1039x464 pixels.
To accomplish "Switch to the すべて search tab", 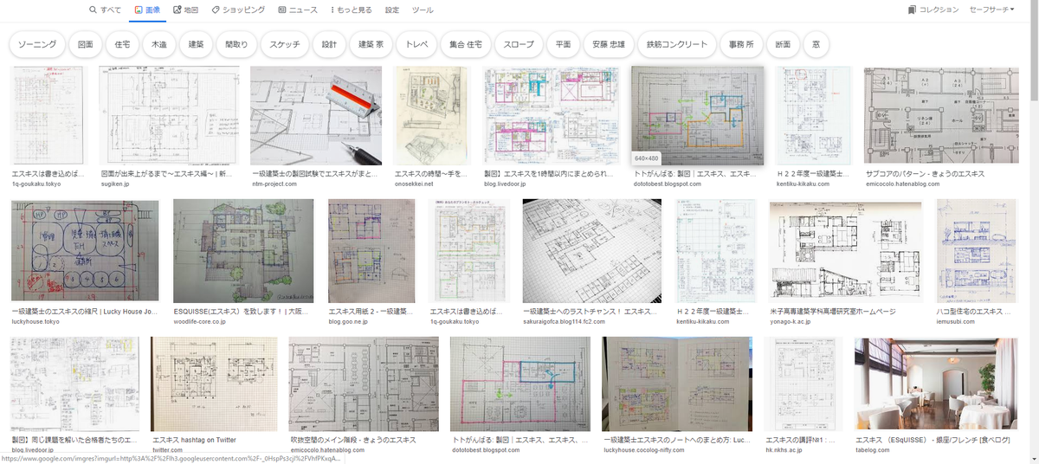I will [105, 10].
